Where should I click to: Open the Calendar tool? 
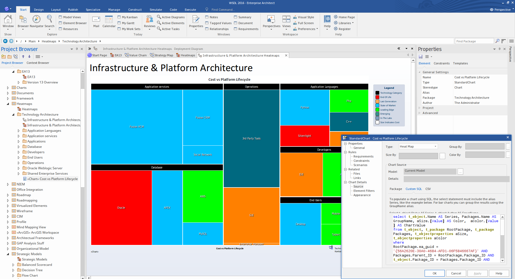coord(109,20)
